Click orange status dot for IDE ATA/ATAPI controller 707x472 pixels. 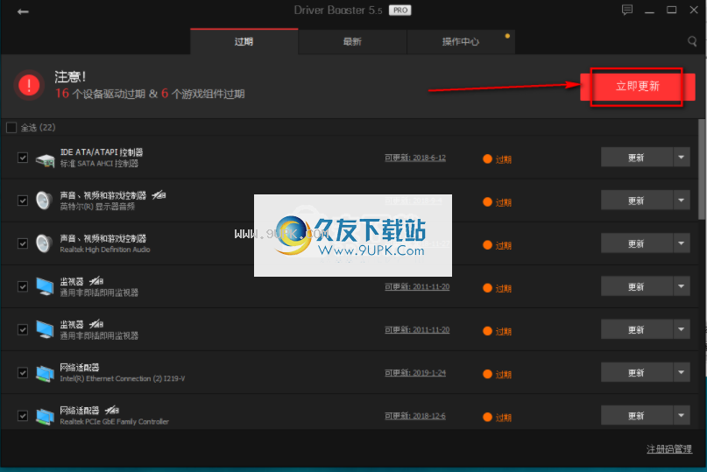pos(487,159)
